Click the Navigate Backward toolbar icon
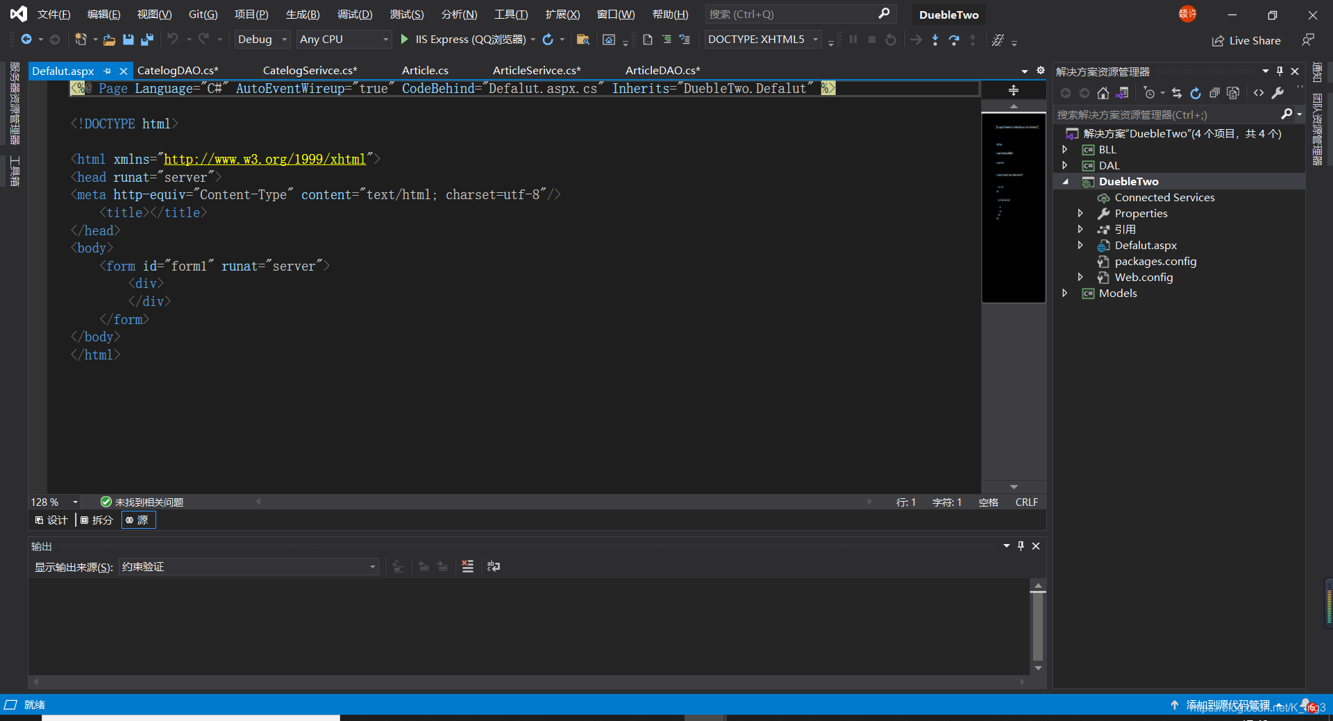Image resolution: width=1333 pixels, height=721 pixels. pos(26,40)
